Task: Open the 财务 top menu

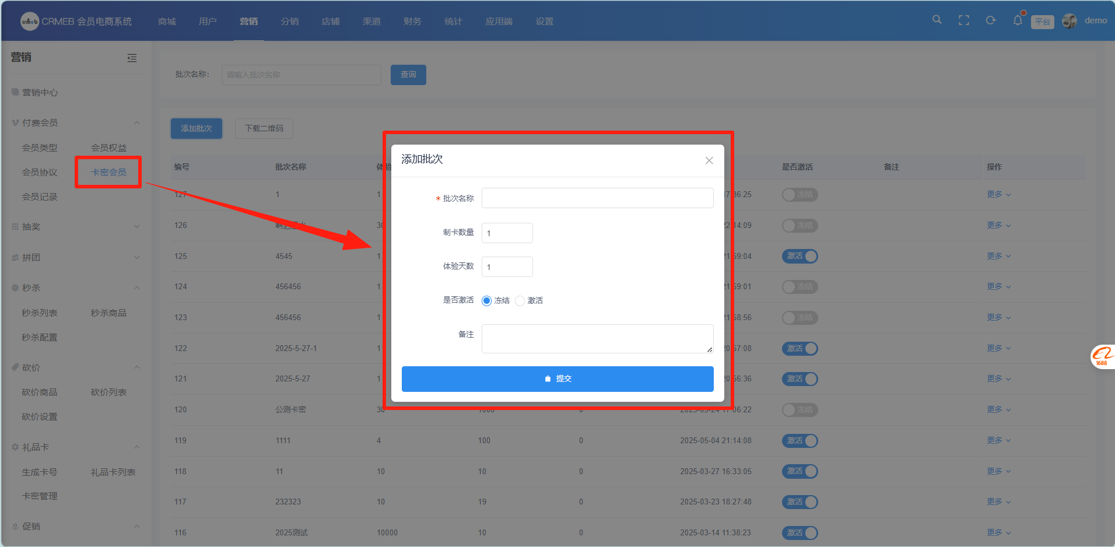Action: click(x=412, y=21)
